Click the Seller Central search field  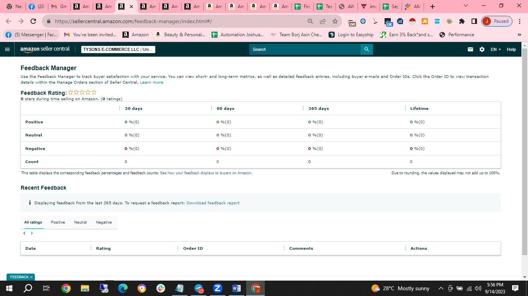tap(305, 49)
